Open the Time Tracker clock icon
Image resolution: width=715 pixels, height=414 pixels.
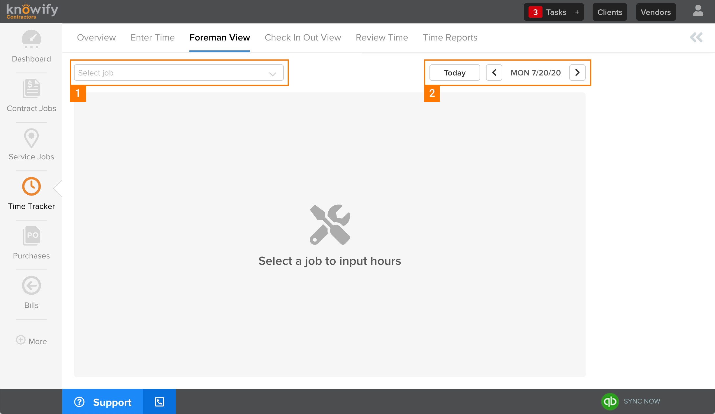point(31,186)
